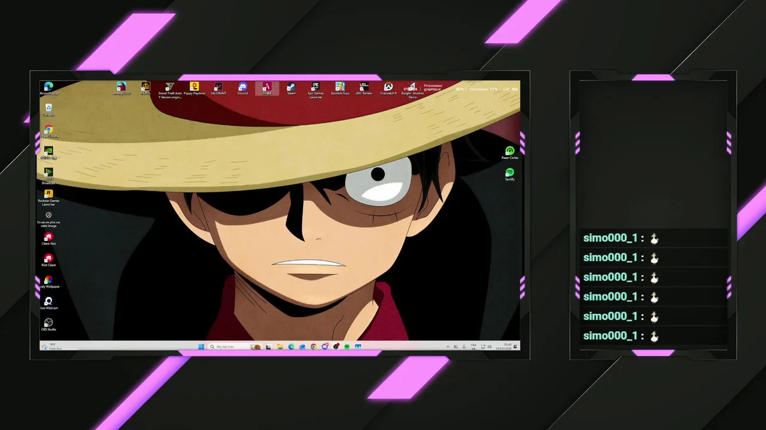766x430 pixels.
Task: Open the NVIDIA App desktop shortcut
Action: [49, 153]
